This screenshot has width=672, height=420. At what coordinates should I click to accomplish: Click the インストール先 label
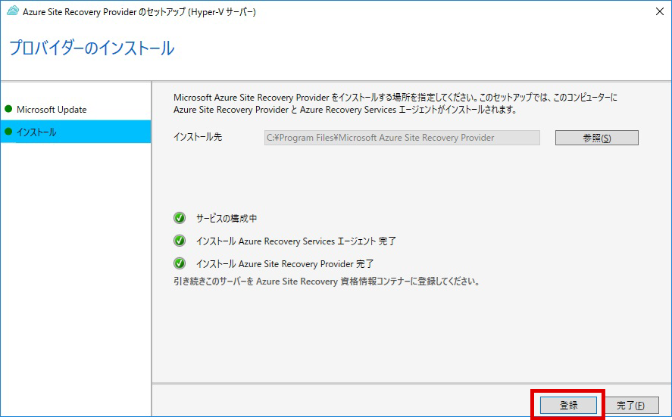198,137
